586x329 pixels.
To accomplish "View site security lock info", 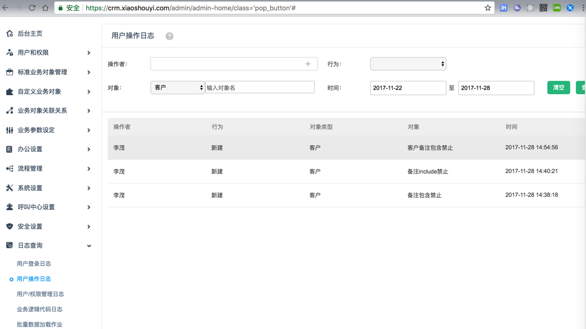I will tap(60, 8).
